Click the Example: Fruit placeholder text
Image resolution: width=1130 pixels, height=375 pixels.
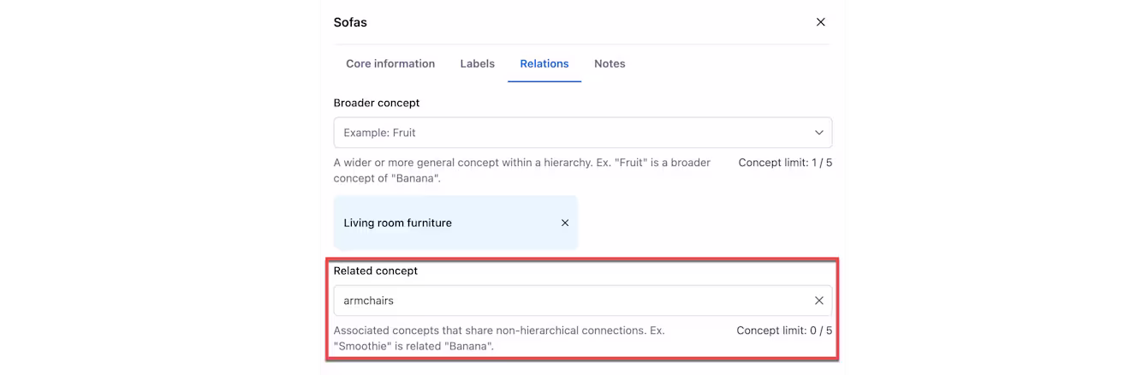click(x=379, y=133)
